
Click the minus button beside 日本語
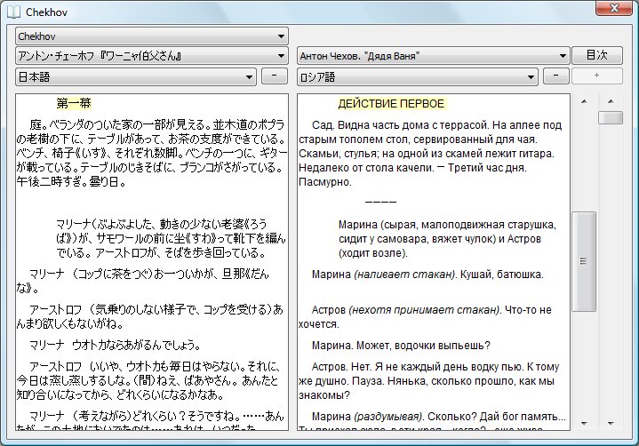[275, 76]
